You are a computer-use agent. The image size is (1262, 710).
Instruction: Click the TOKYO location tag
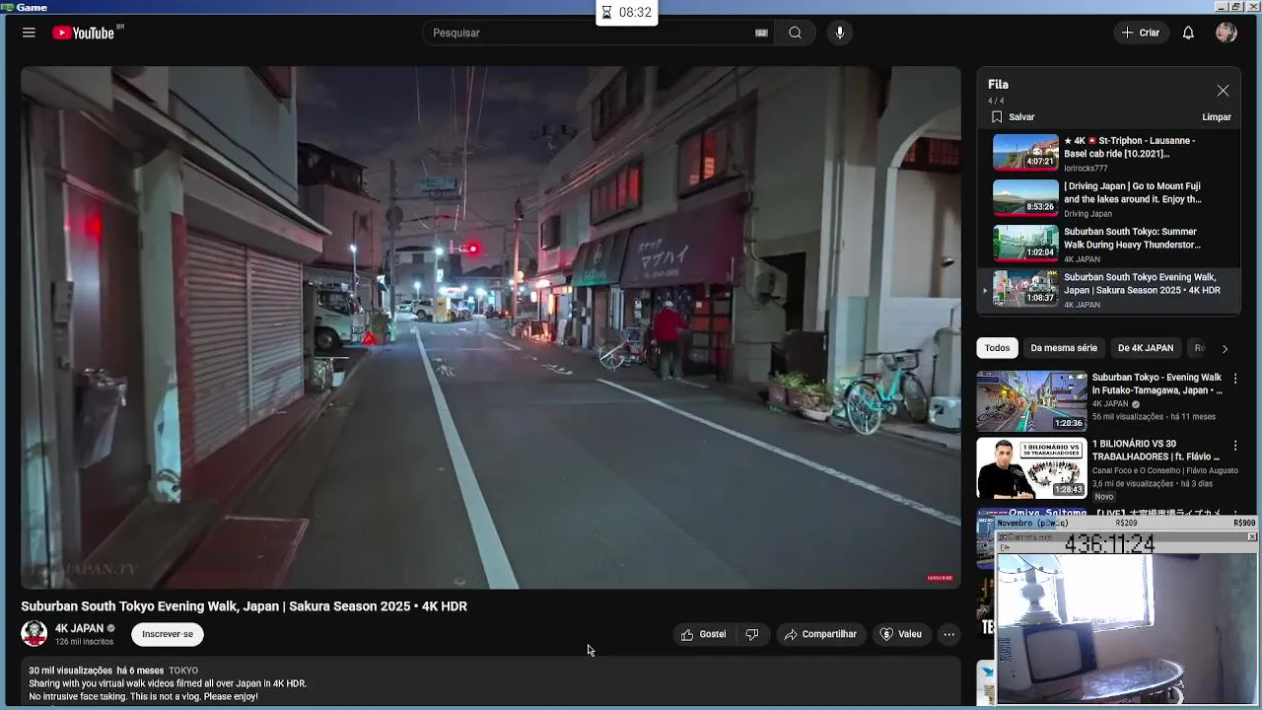click(x=183, y=671)
